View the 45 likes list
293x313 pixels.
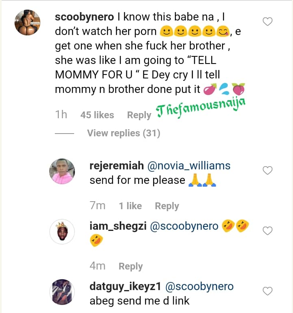tap(97, 115)
